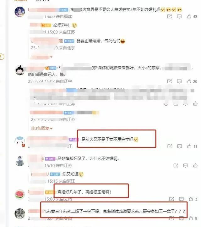The width and height of the screenshot is (201, 227).
Task: View the cartoon ancient-figure avatar profile
Action: [x=20, y=70]
